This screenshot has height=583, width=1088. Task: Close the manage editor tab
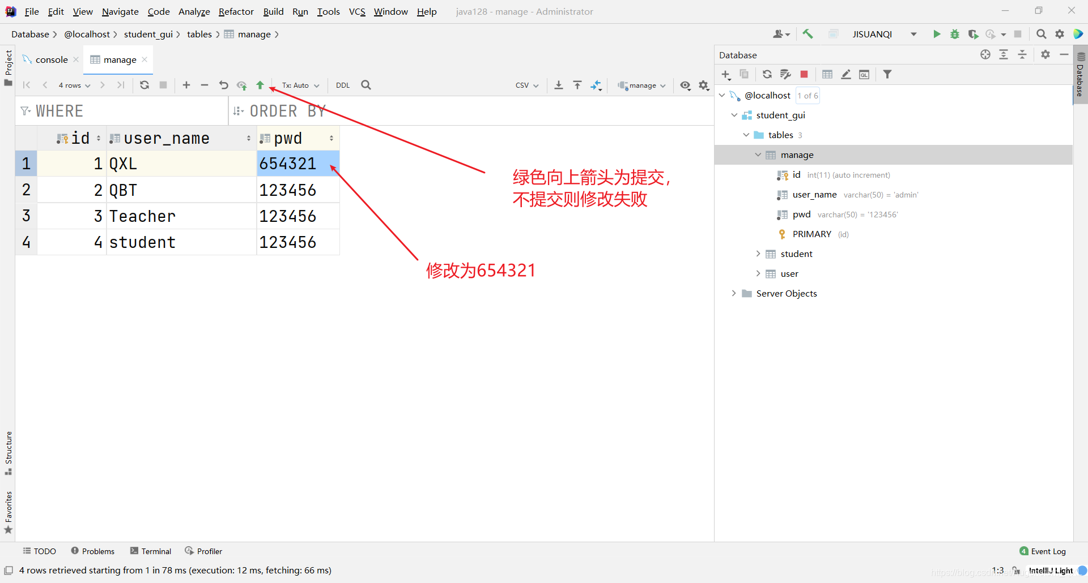click(144, 59)
